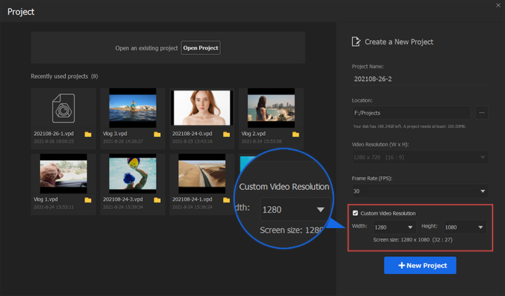Click folder icon next to Vlog 2.vpd

295,134
